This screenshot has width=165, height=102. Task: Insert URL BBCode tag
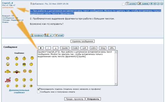[x=112, y=48]
